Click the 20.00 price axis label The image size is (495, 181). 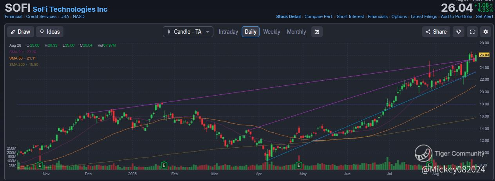tap(484, 92)
